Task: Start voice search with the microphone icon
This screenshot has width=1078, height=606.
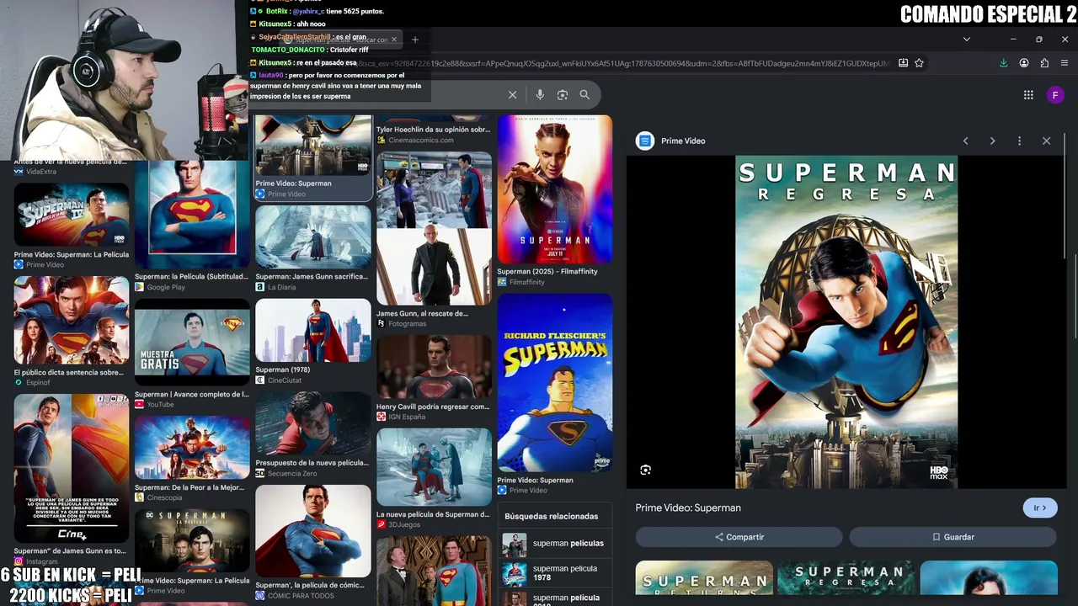Action: coord(540,95)
